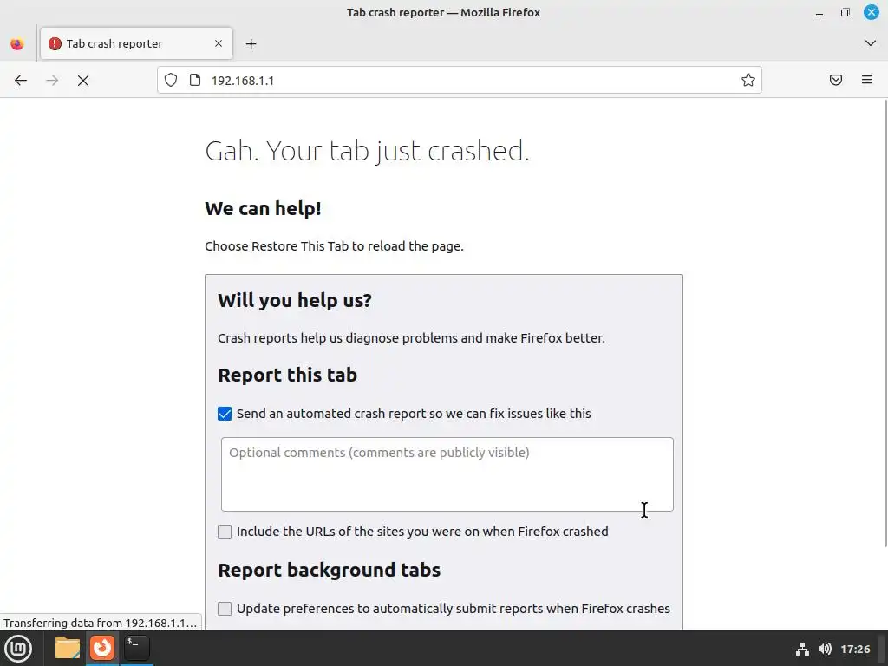Minimize the Firefox window

coord(819,12)
